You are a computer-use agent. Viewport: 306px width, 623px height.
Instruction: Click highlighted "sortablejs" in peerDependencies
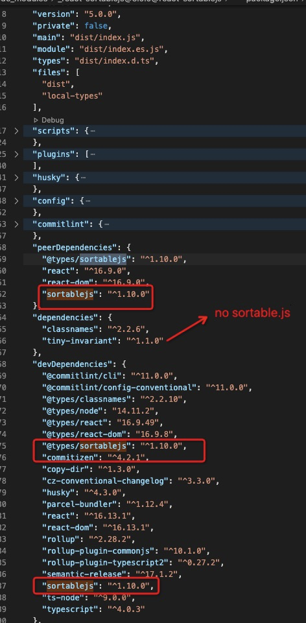pos(70,294)
